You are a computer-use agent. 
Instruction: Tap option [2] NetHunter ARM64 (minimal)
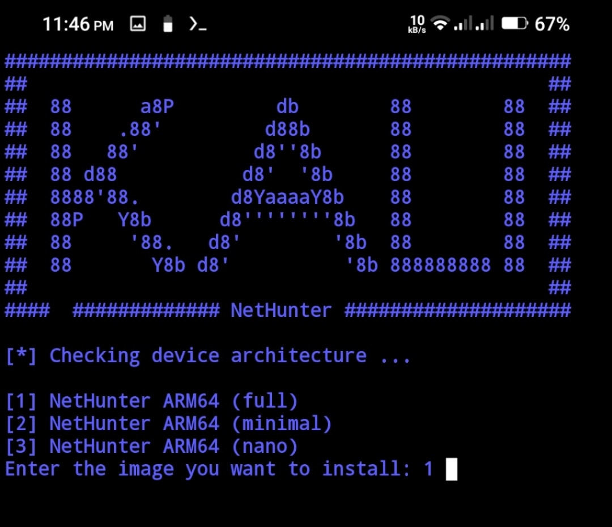pyautogui.click(x=169, y=424)
